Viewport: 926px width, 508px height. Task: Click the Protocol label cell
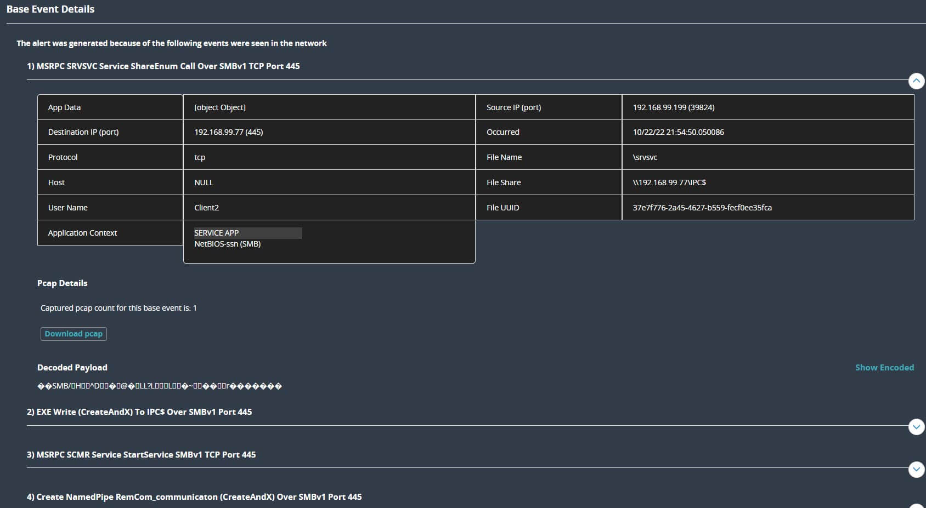click(110, 157)
